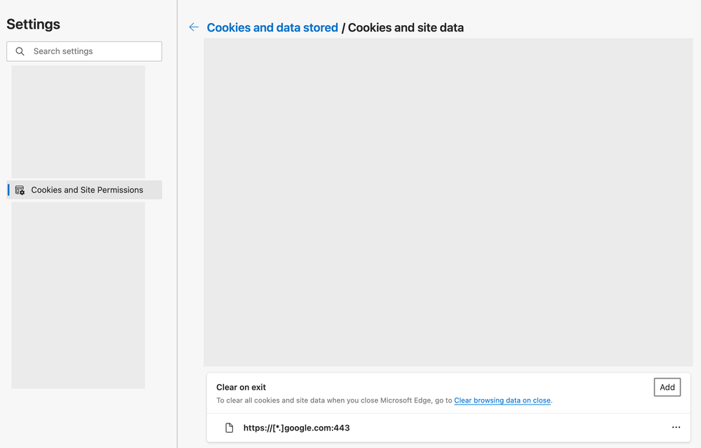
Task: Select Cookies and Site Permissions text label
Action: coord(87,190)
